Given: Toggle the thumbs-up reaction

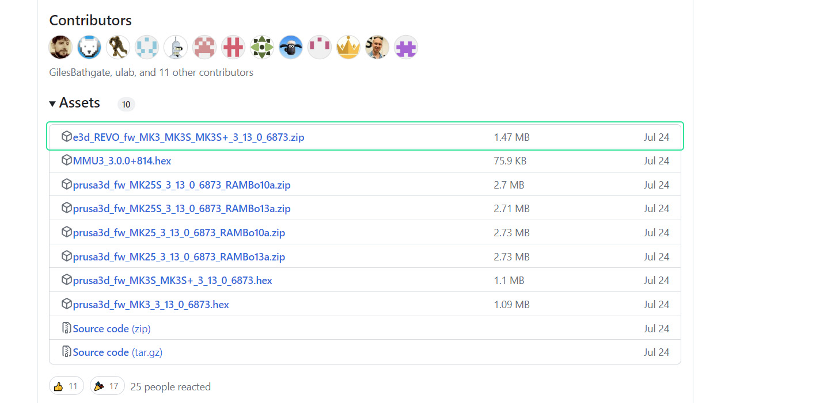Looking at the screenshot, I should 66,385.
